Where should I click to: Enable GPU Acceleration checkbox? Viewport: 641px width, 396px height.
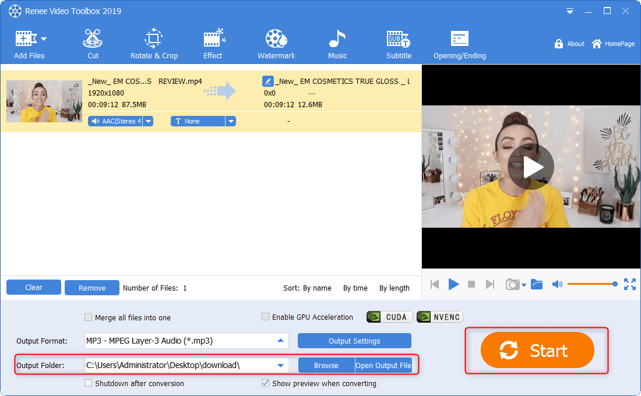pyautogui.click(x=266, y=317)
